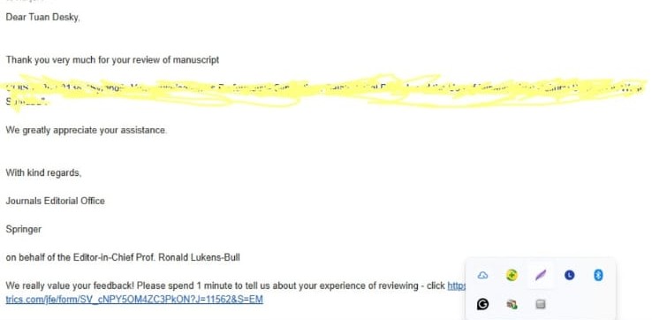Open the OneDrive cloud tray icon

click(482, 275)
